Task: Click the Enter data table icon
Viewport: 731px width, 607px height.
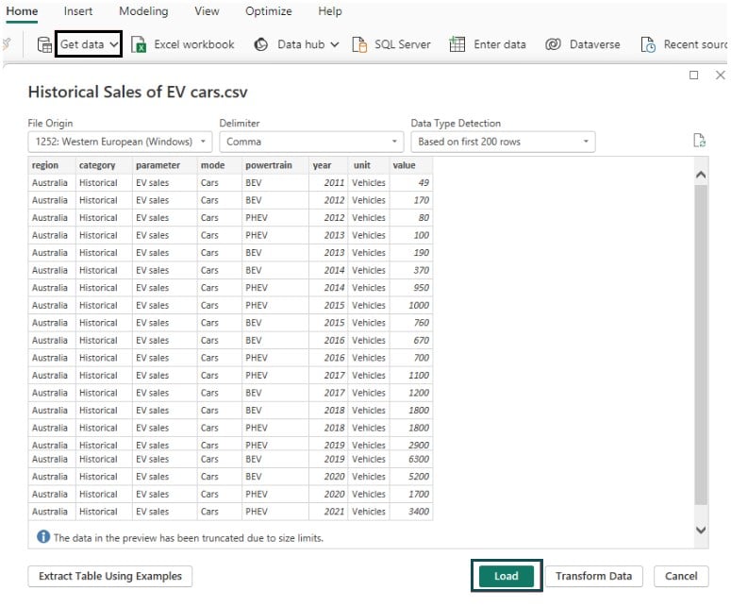Action: pos(457,44)
